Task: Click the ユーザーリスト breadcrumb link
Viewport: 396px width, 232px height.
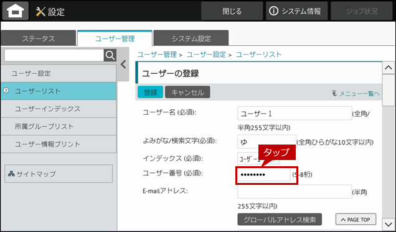Action: [258, 55]
